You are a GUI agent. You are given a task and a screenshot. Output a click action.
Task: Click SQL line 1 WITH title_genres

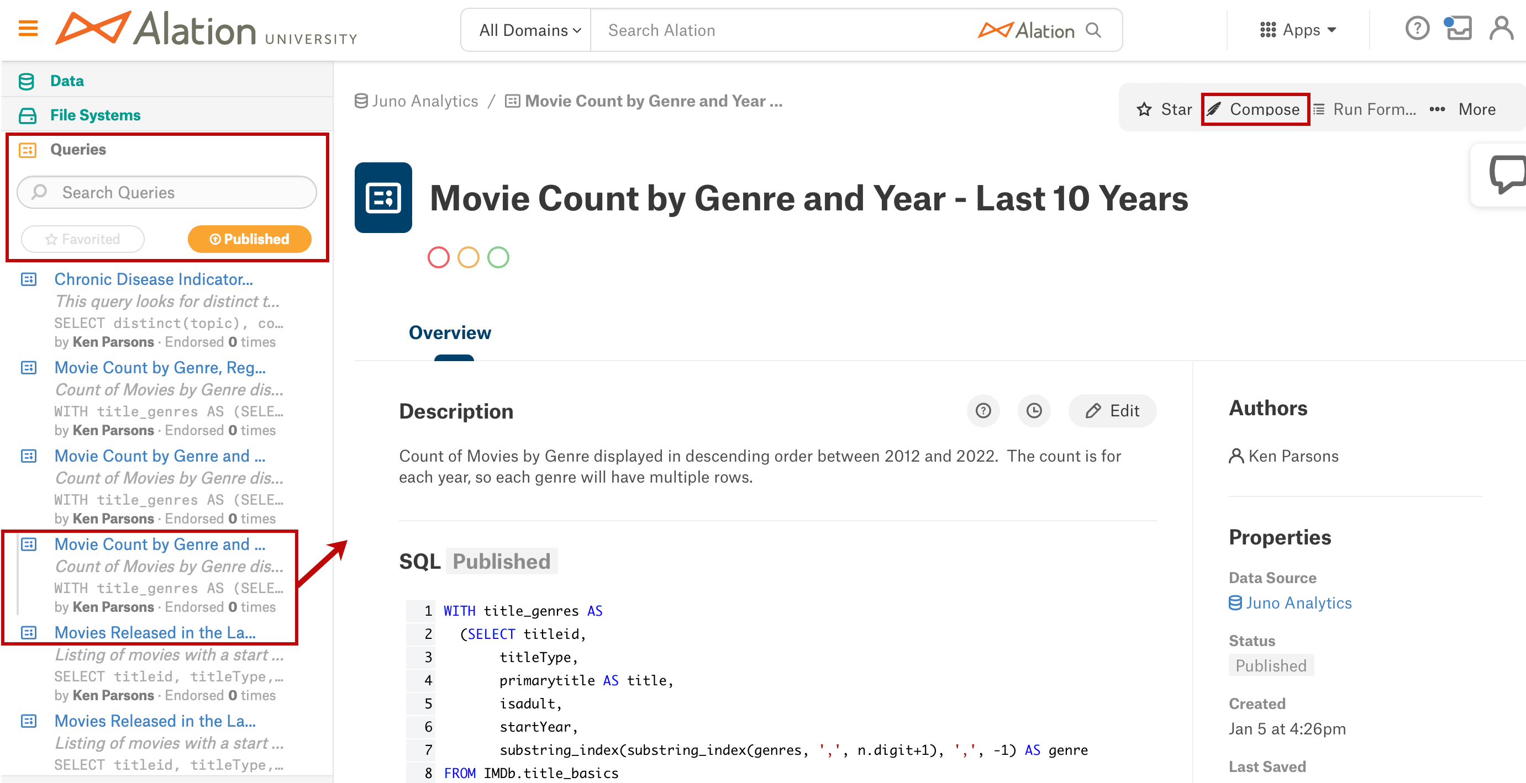coord(523,611)
